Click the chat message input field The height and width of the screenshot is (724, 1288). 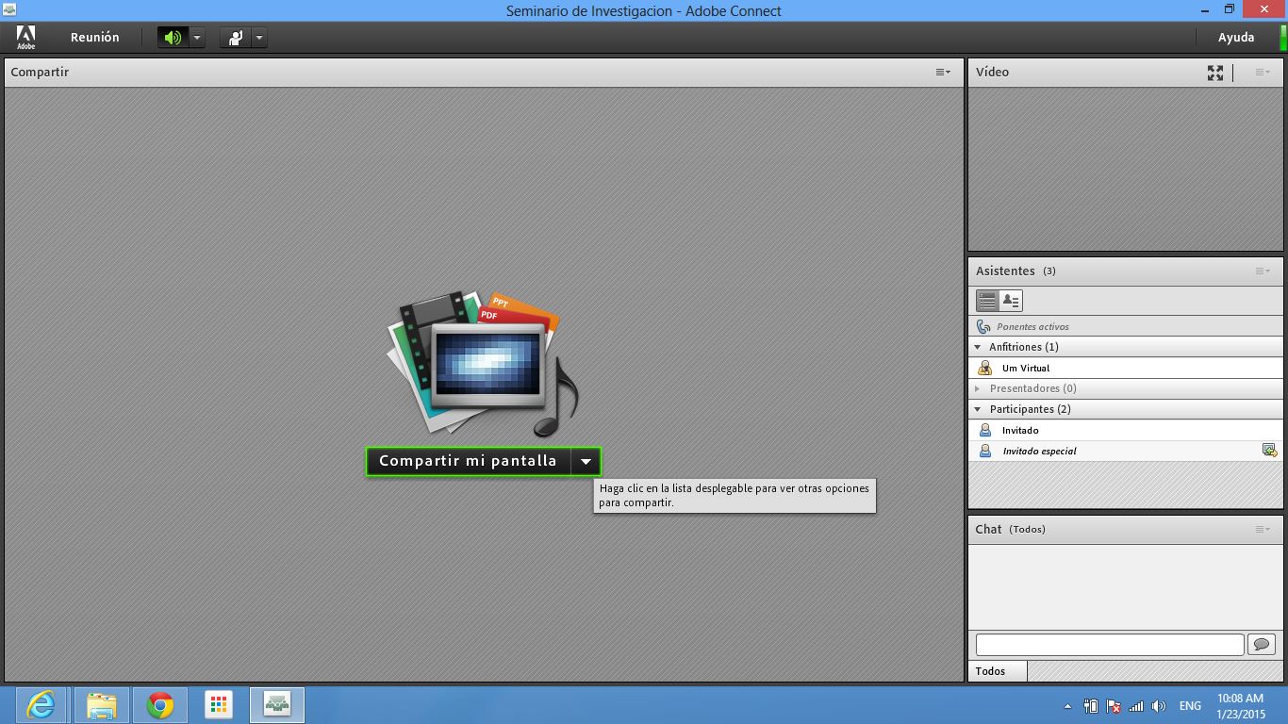pyautogui.click(x=1110, y=645)
